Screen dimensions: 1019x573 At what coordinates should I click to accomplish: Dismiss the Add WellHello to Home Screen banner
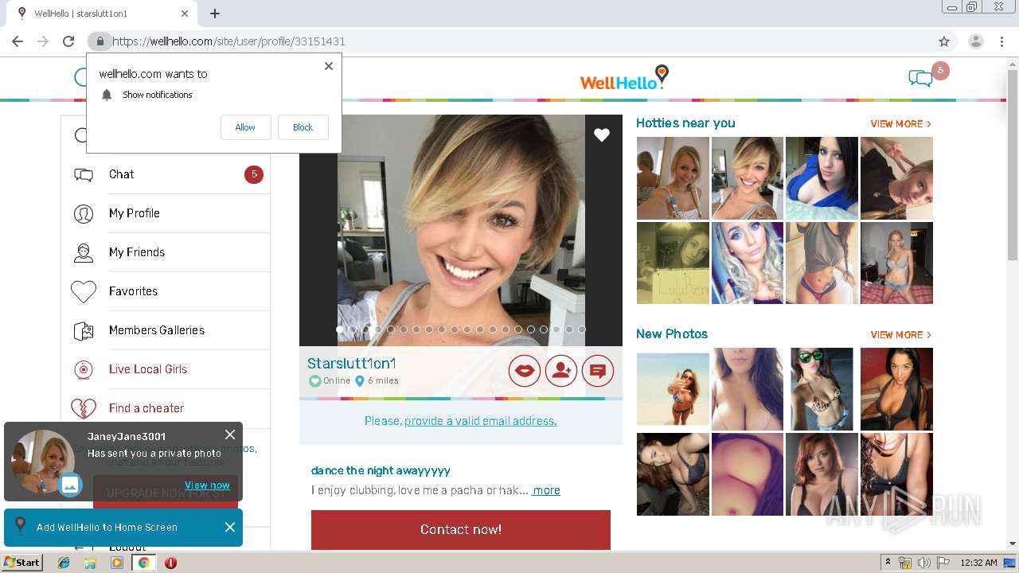coord(230,527)
